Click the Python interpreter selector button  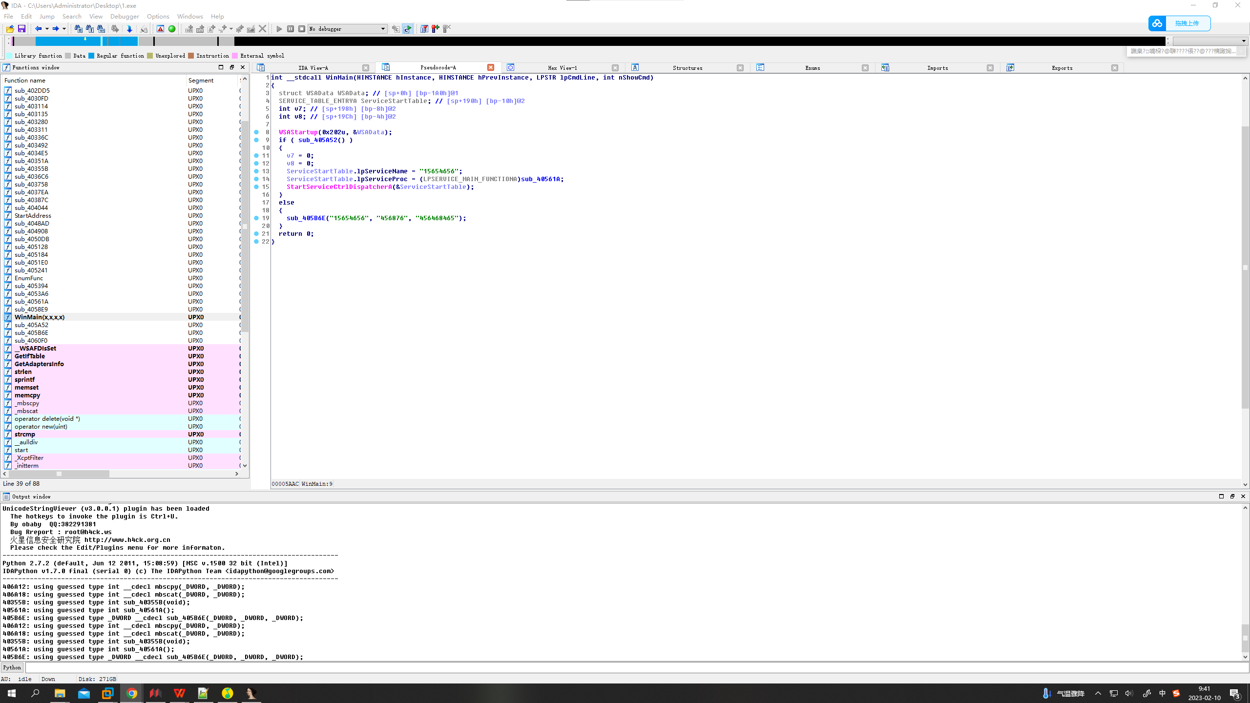[12, 667]
